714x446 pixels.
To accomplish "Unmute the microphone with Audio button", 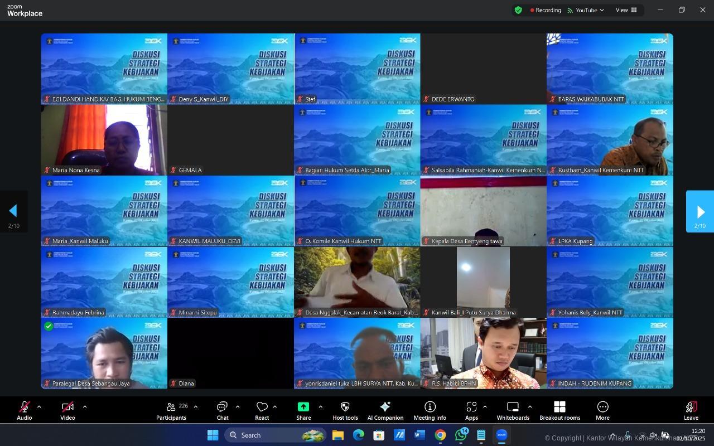I will [24, 411].
